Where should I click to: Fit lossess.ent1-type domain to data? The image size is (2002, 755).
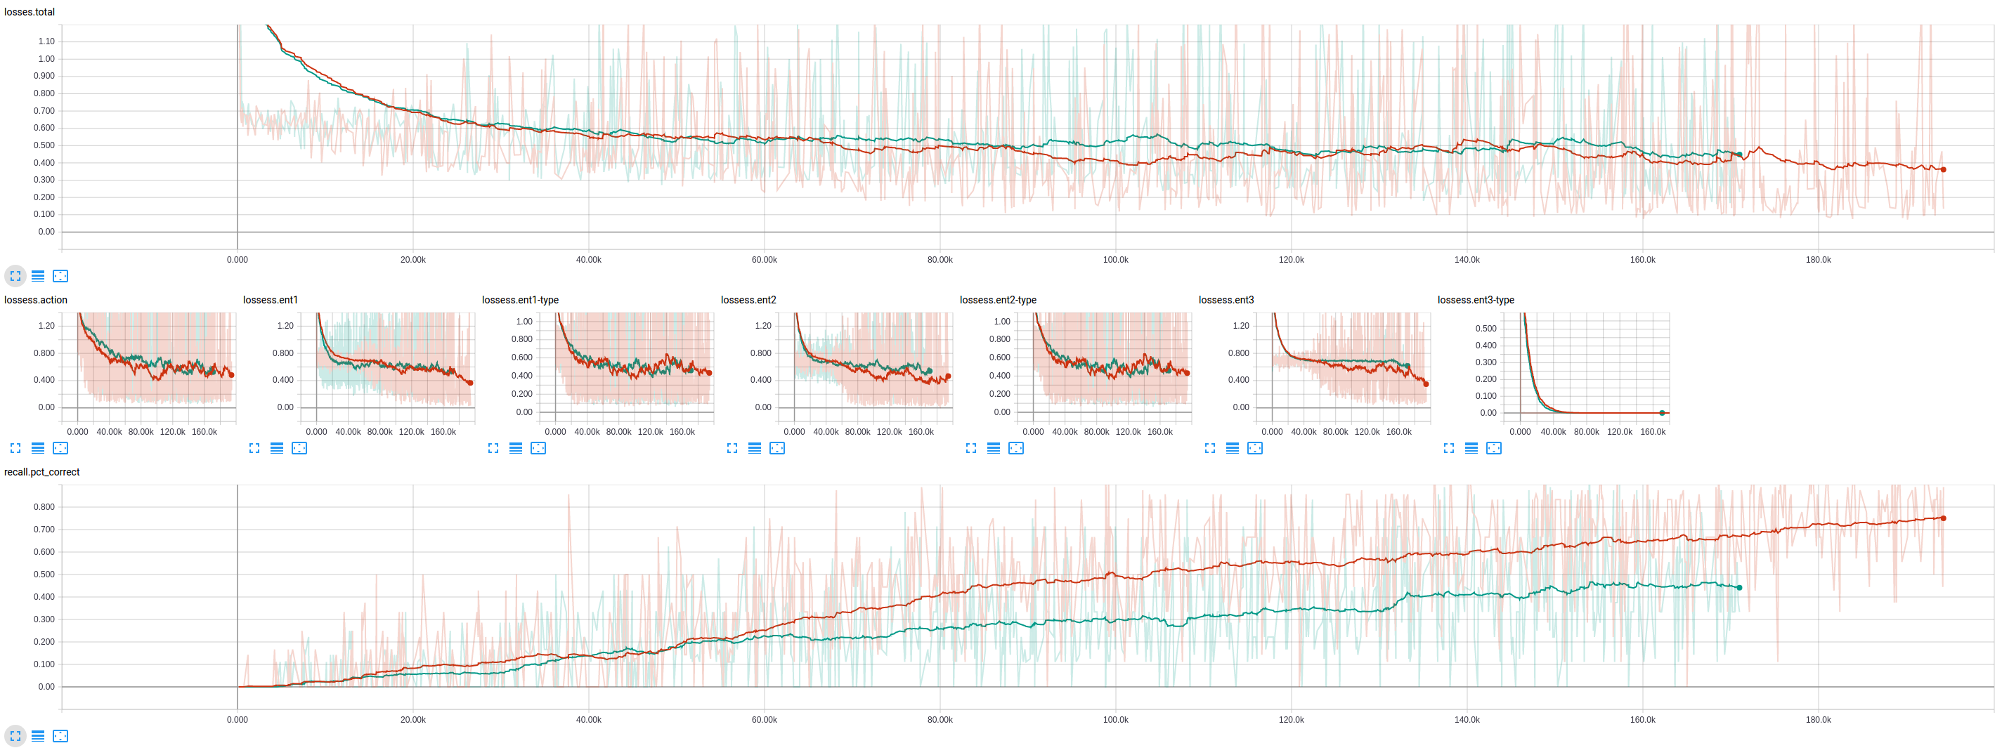click(x=538, y=448)
